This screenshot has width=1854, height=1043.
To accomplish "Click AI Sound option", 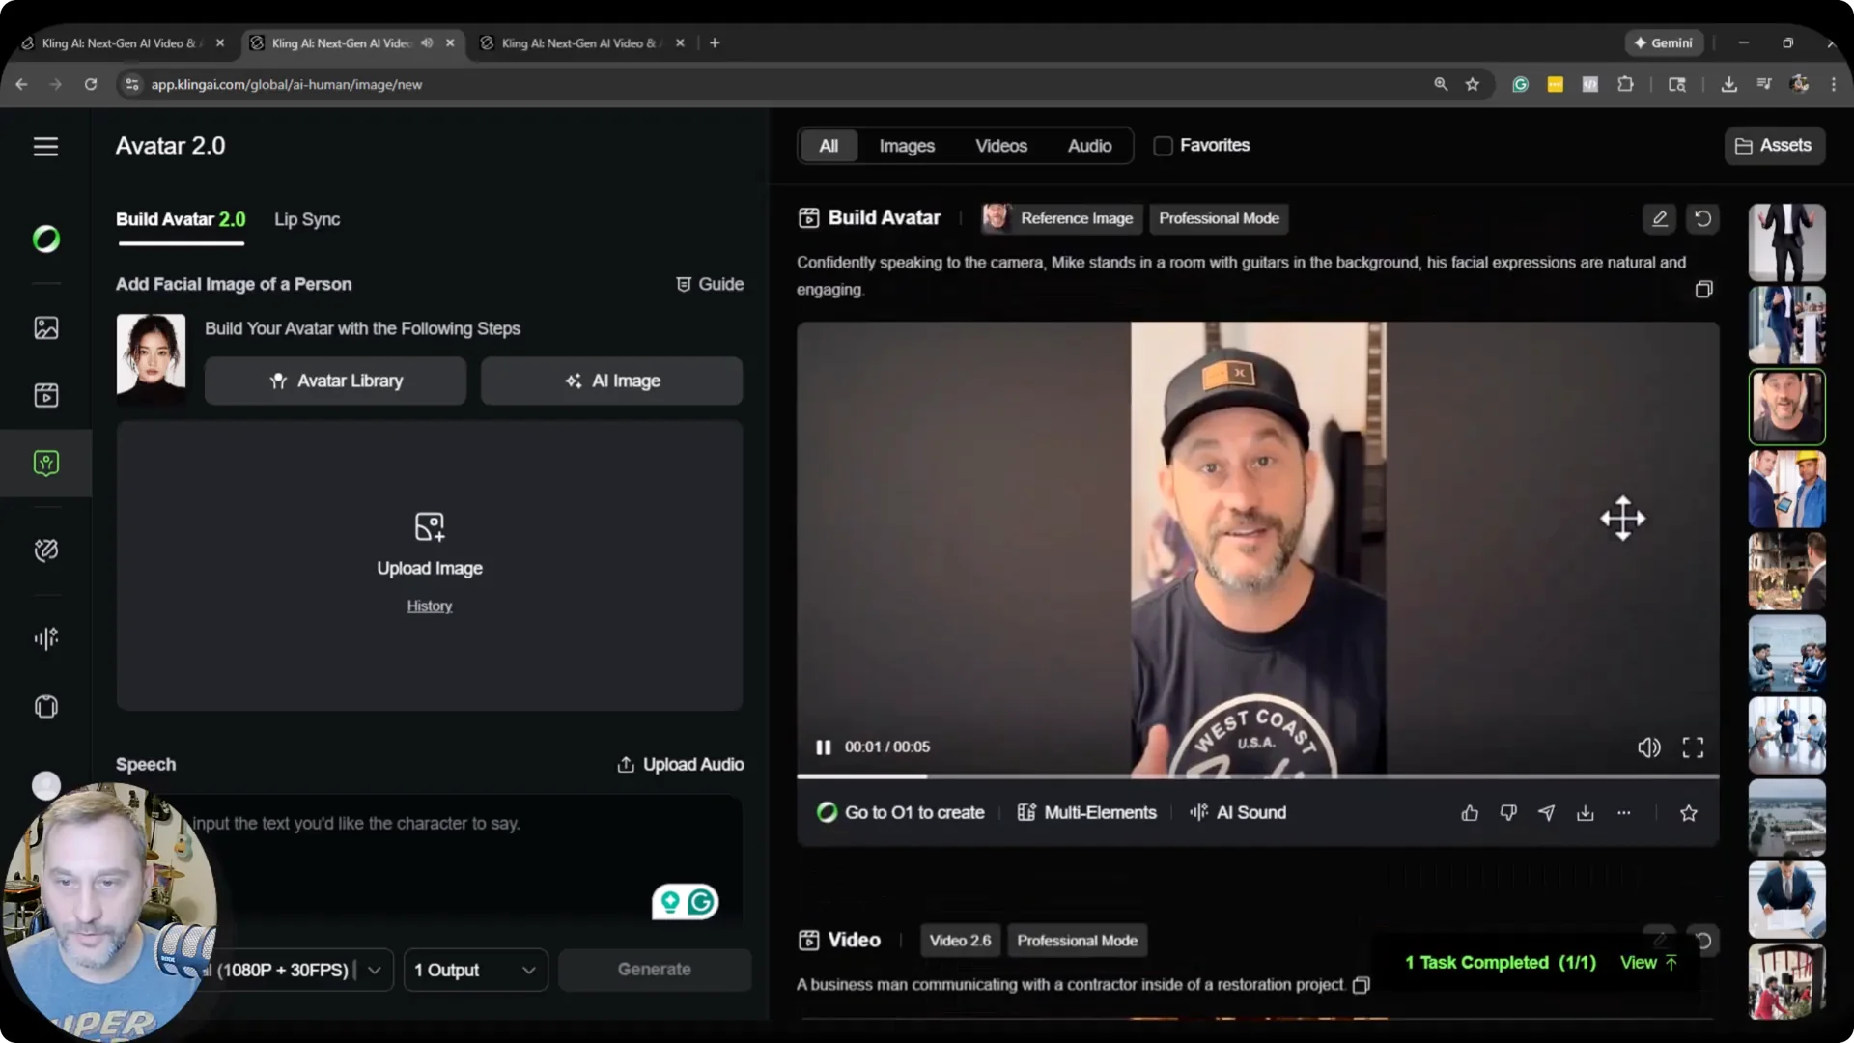I will coord(1238,813).
